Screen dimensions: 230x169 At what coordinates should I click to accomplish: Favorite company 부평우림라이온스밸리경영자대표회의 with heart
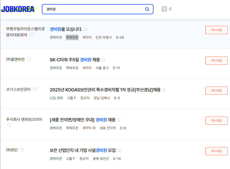point(31,35)
